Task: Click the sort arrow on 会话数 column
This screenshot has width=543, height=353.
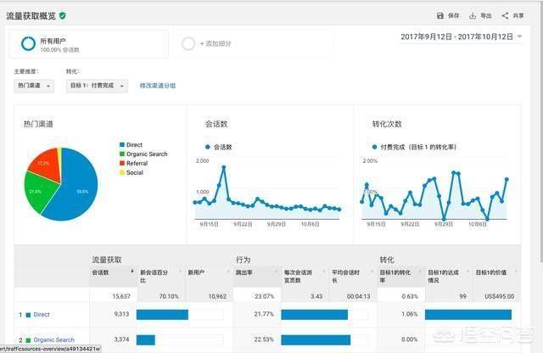Action: [x=132, y=272]
